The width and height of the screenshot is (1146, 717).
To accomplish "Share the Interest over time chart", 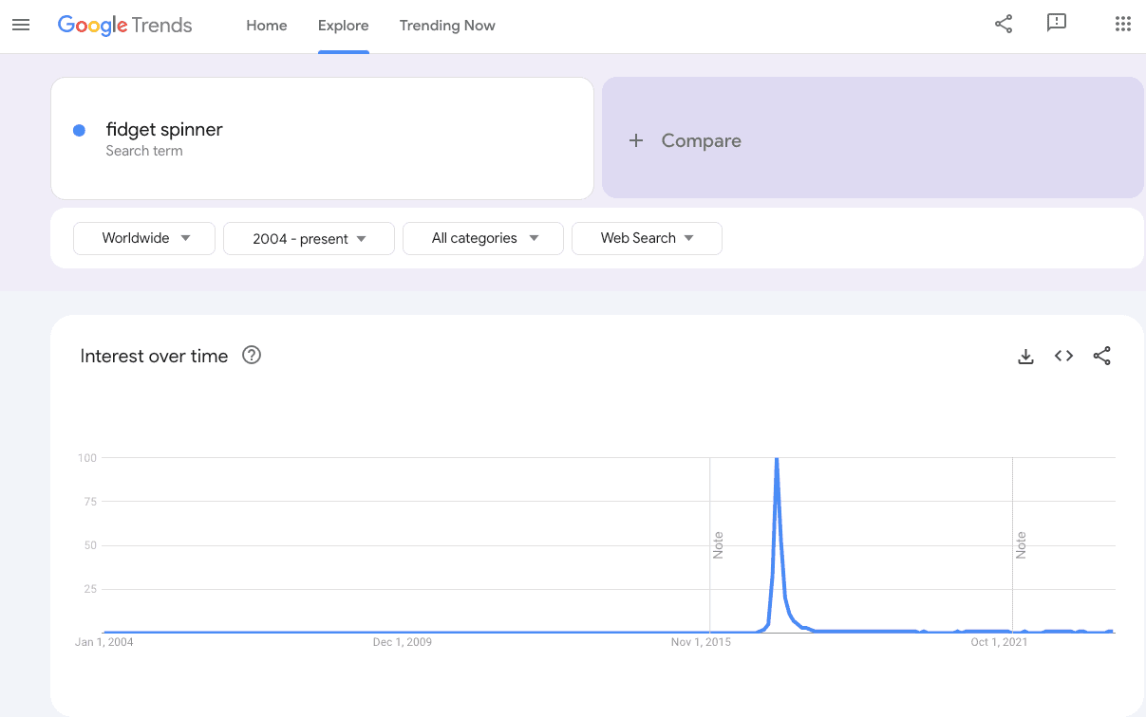I will coord(1101,357).
